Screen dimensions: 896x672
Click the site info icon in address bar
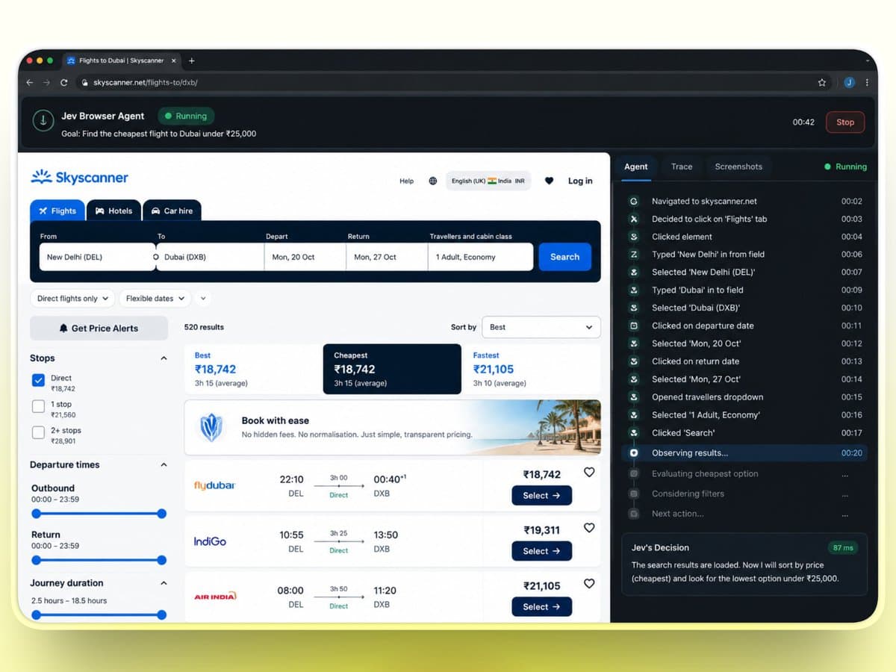(86, 83)
